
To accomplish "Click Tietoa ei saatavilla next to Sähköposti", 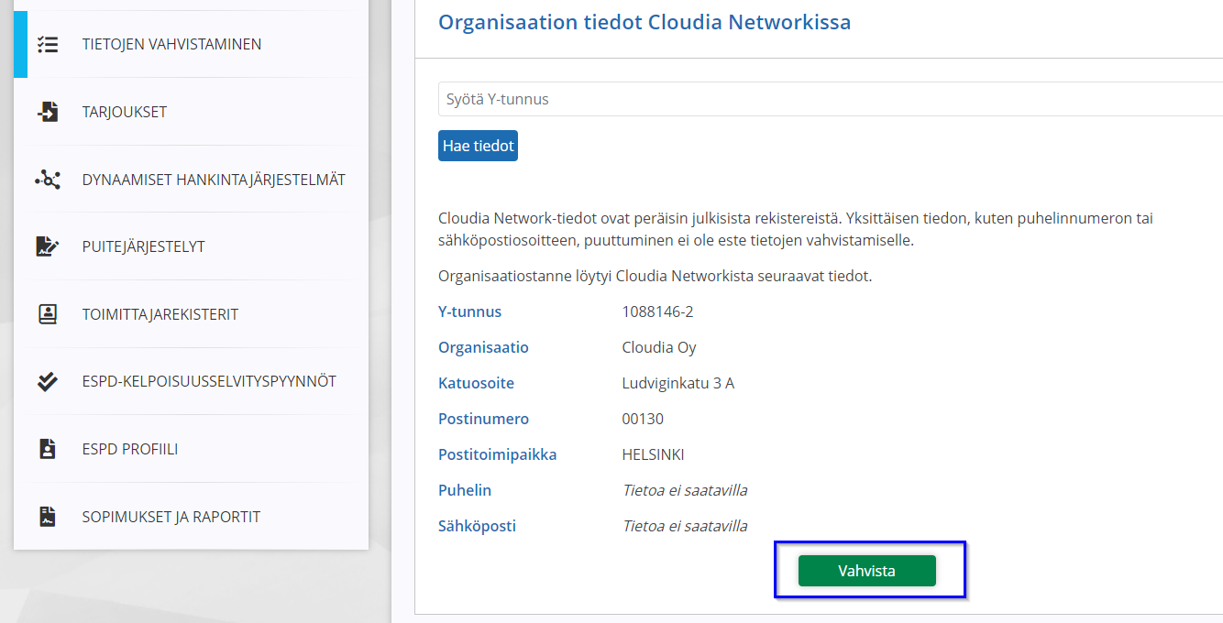I will tap(685, 526).
